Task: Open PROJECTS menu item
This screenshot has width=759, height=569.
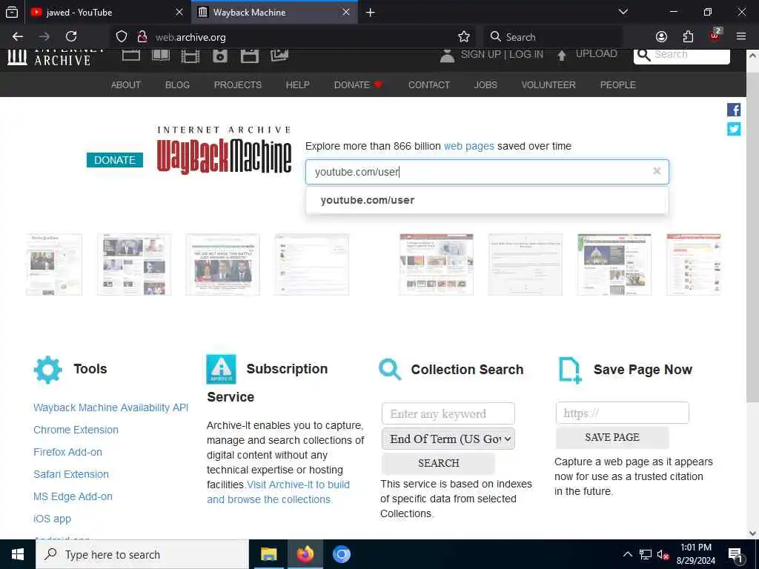Action: (x=238, y=85)
